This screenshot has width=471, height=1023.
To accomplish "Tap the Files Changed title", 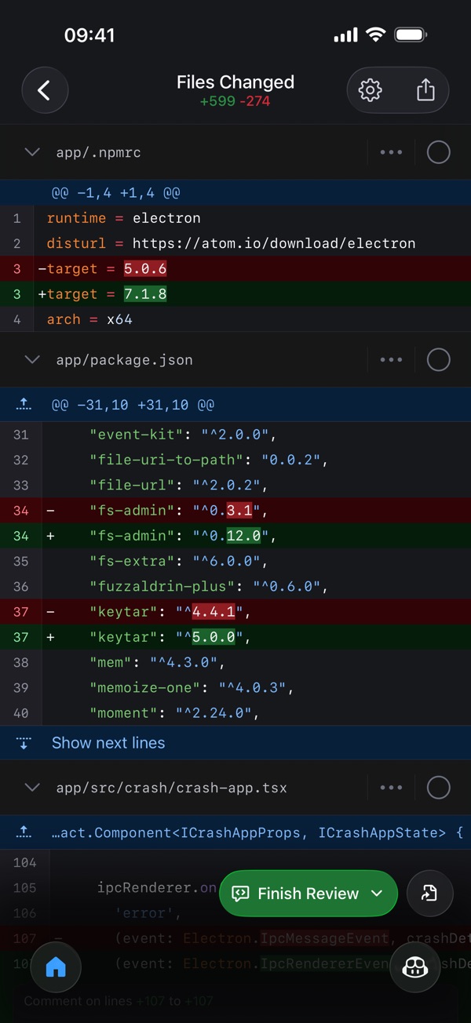I will [x=235, y=82].
